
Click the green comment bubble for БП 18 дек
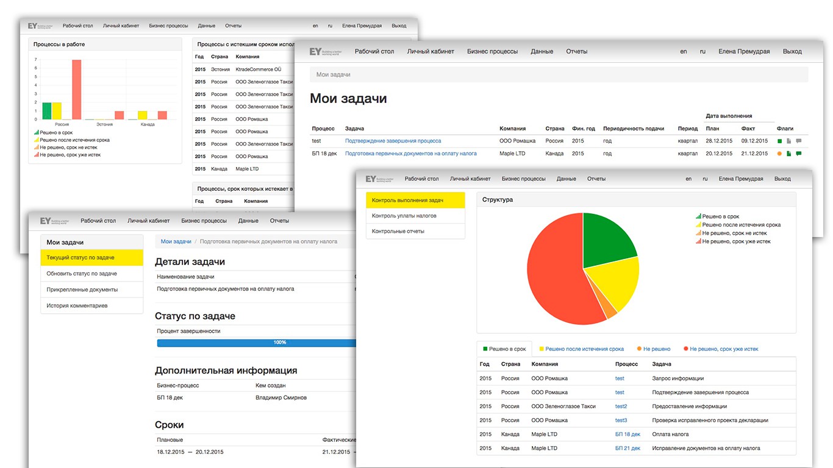(798, 154)
